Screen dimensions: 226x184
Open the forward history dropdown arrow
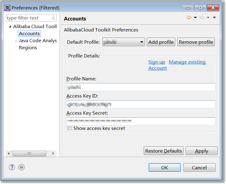[208, 18]
